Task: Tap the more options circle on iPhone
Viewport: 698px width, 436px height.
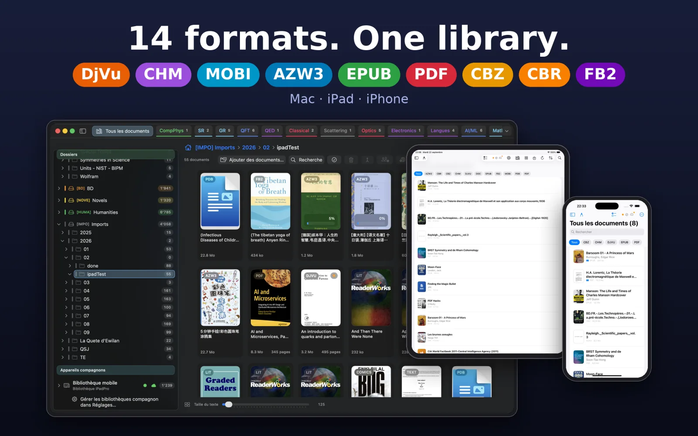Action: tap(642, 215)
